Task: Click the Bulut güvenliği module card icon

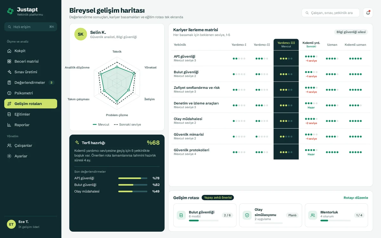Action: (181, 215)
